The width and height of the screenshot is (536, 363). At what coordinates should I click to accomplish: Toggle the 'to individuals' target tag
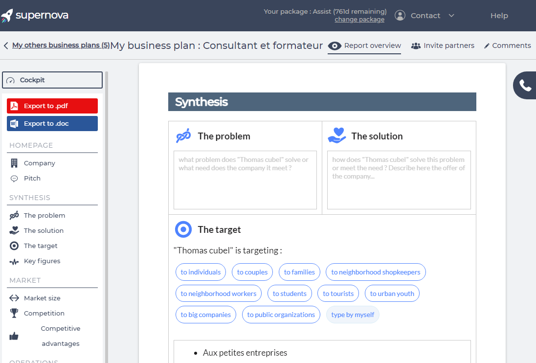tap(201, 272)
